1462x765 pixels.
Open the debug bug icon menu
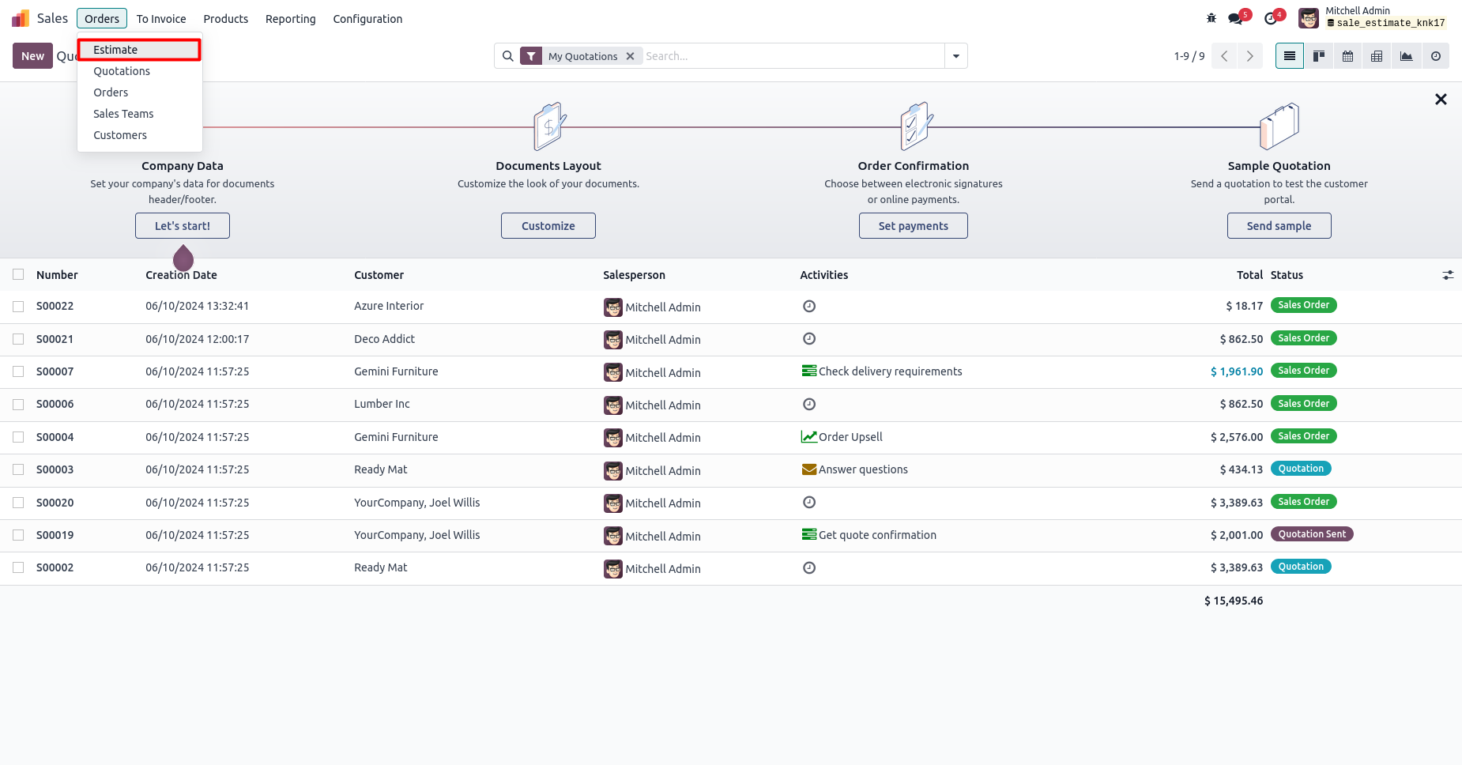(x=1211, y=18)
